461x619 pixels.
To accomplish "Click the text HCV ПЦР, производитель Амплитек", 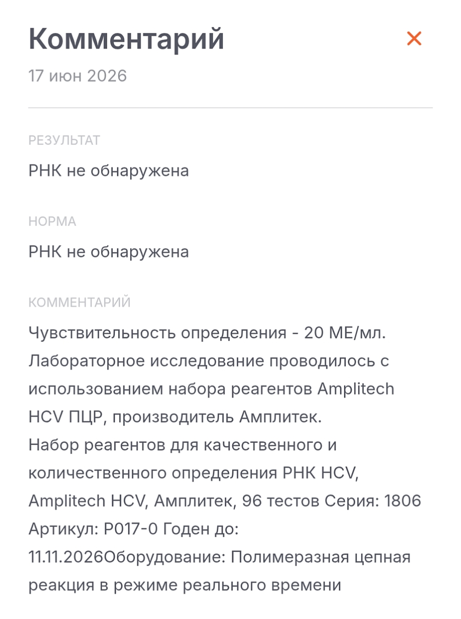I will click(x=175, y=417).
